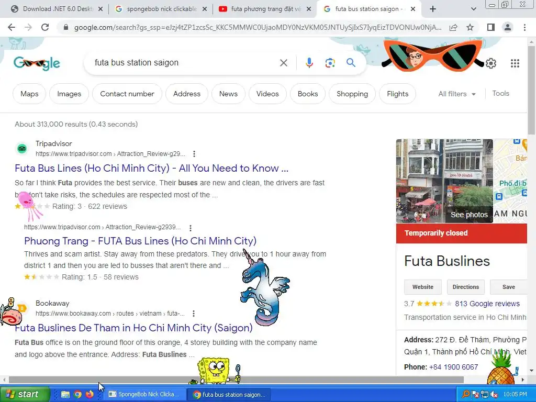Open Futa Bus Lines Tripadvisor result
Image resolution: width=536 pixels, height=402 pixels.
click(151, 168)
